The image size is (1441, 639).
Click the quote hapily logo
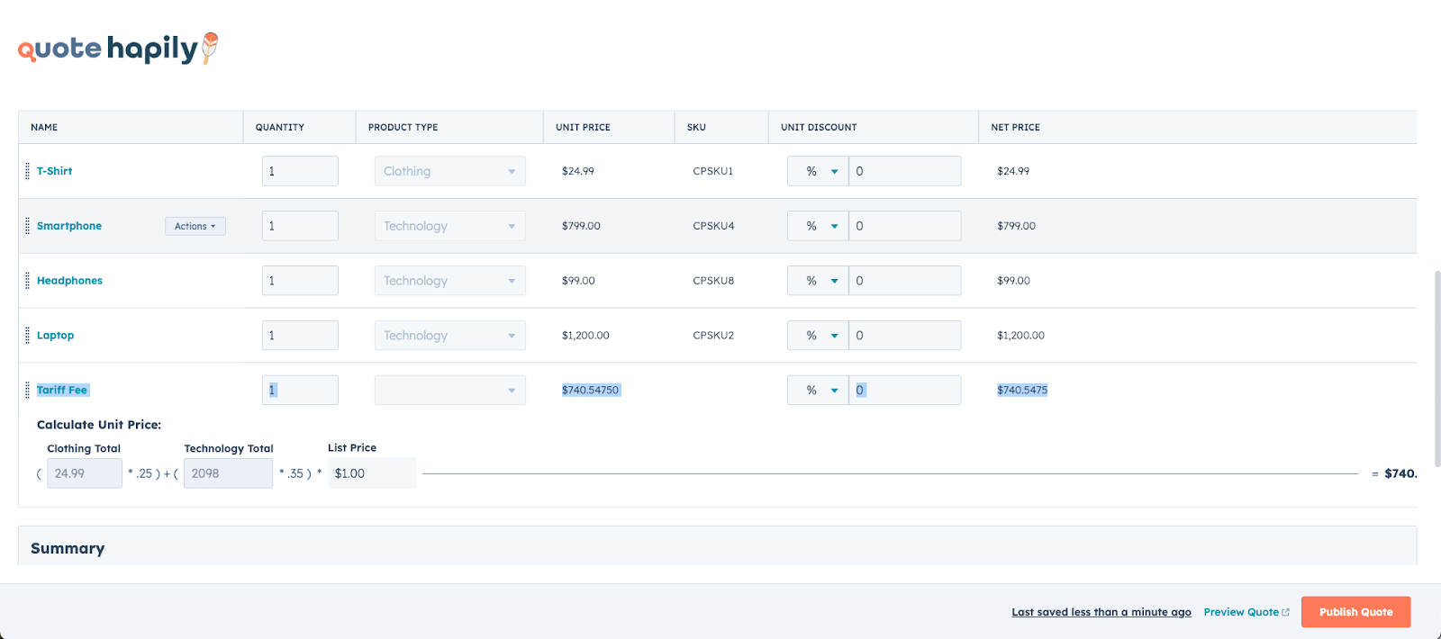pyautogui.click(x=117, y=49)
